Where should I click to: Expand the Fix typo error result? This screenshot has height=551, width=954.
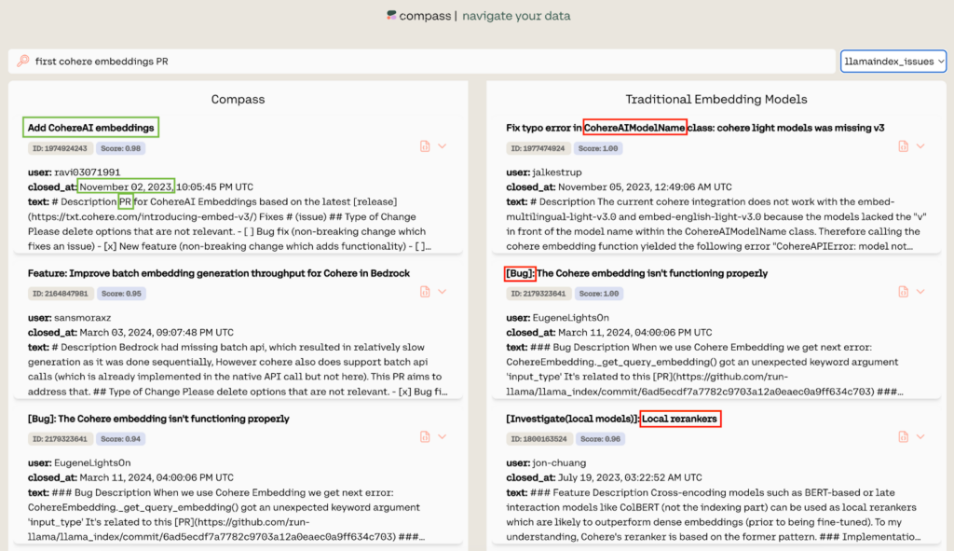coord(920,146)
